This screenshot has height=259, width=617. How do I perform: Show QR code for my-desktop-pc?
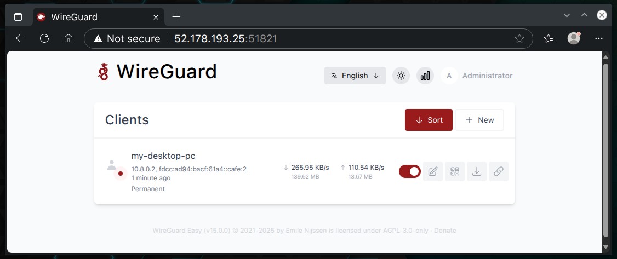(x=455, y=171)
